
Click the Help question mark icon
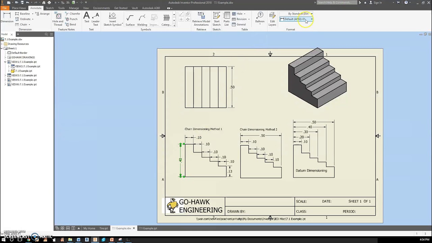tap(406, 3)
